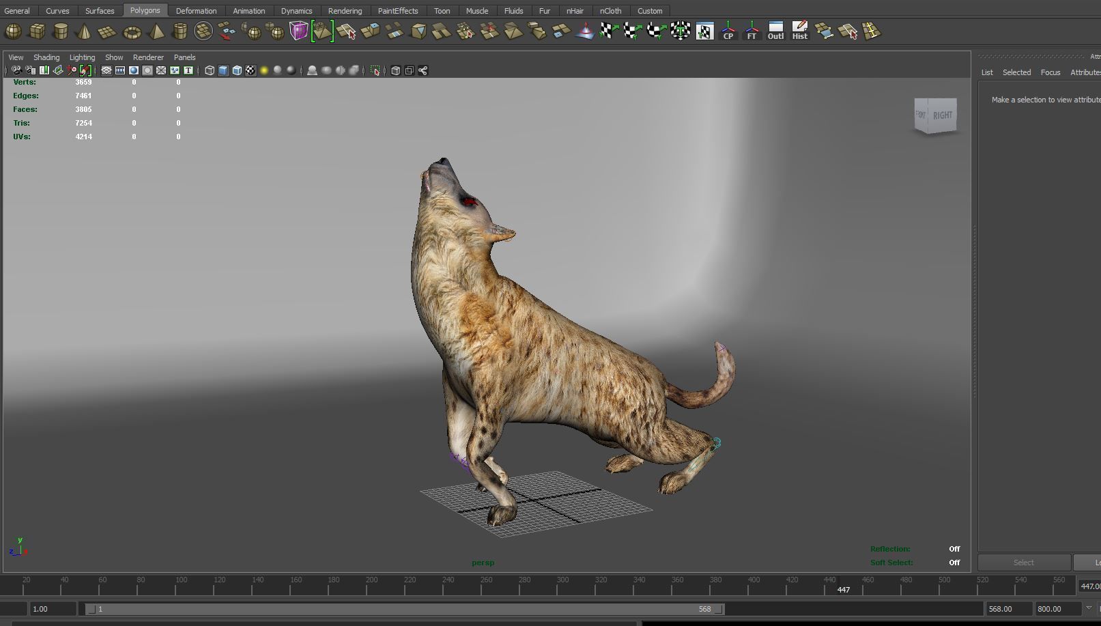The height and width of the screenshot is (626, 1101).
Task: Click the Select button in Attribute Editor
Action: pyautogui.click(x=1023, y=563)
